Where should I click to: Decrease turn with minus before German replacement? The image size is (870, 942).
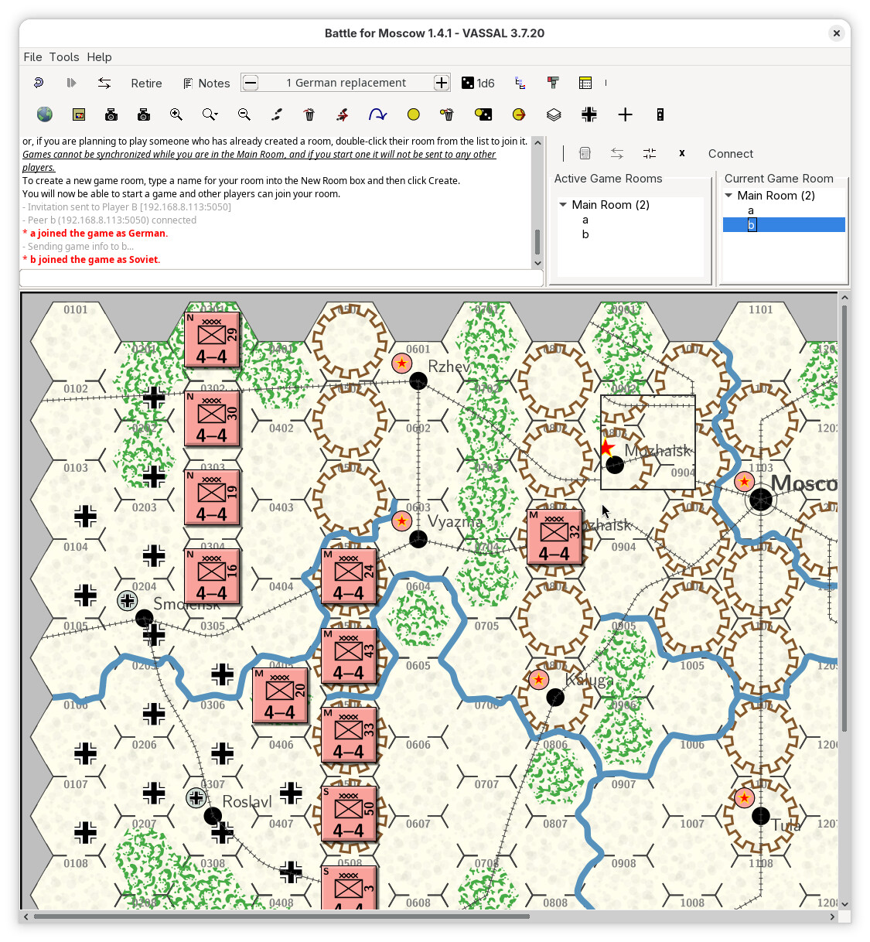(x=251, y=83)
